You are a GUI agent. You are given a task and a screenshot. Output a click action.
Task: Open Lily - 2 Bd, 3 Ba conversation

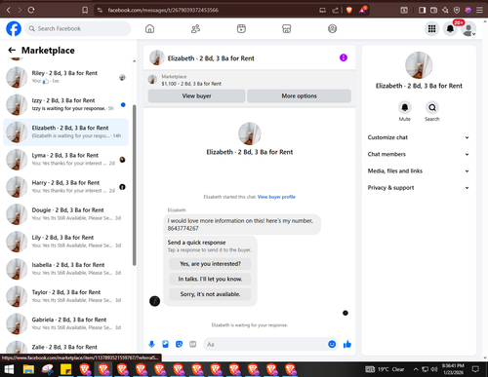click(x=65, y=242)
